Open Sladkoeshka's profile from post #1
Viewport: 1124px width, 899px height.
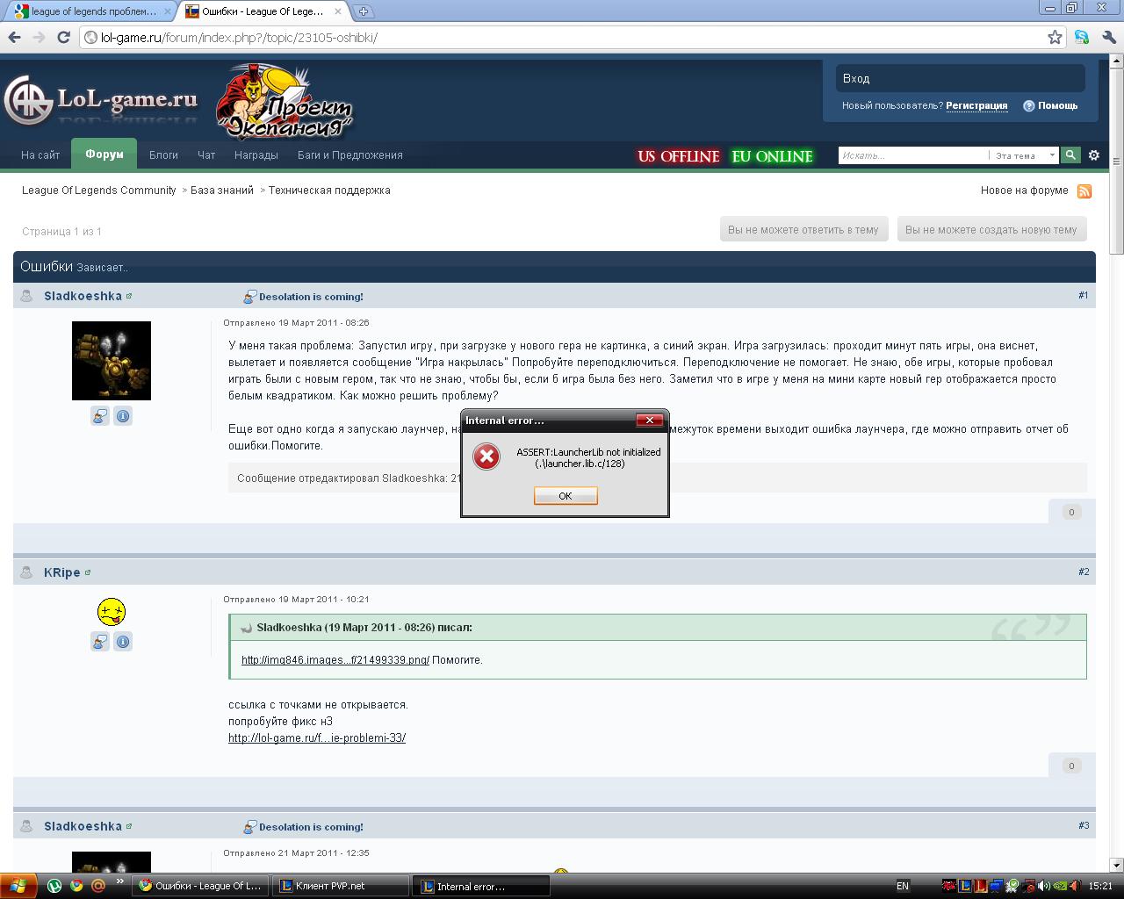click(x=83, y=297)
